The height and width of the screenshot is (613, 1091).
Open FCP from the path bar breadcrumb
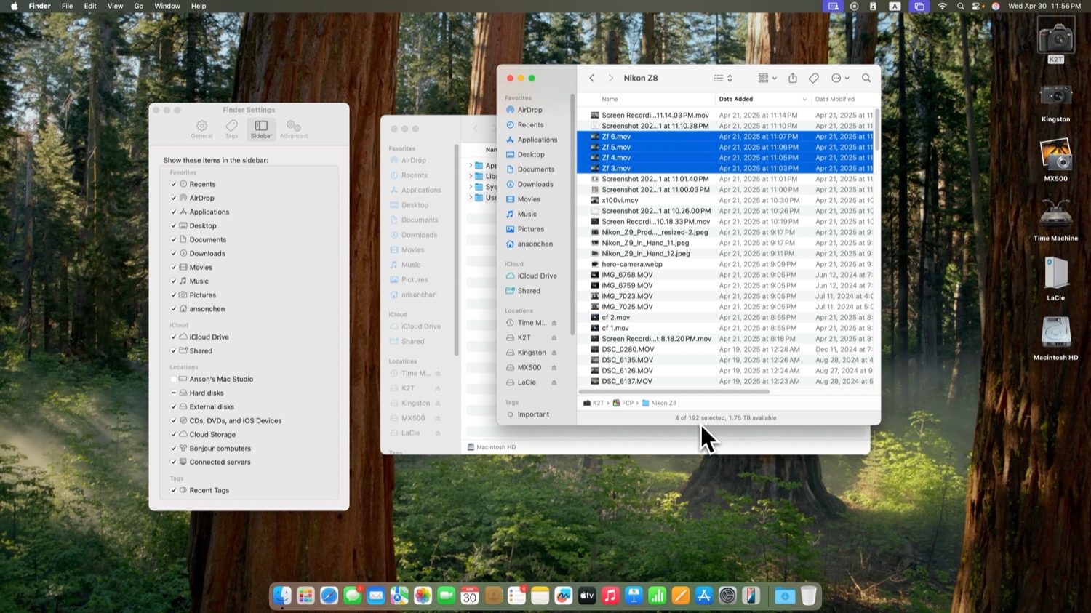click(628, 403)
